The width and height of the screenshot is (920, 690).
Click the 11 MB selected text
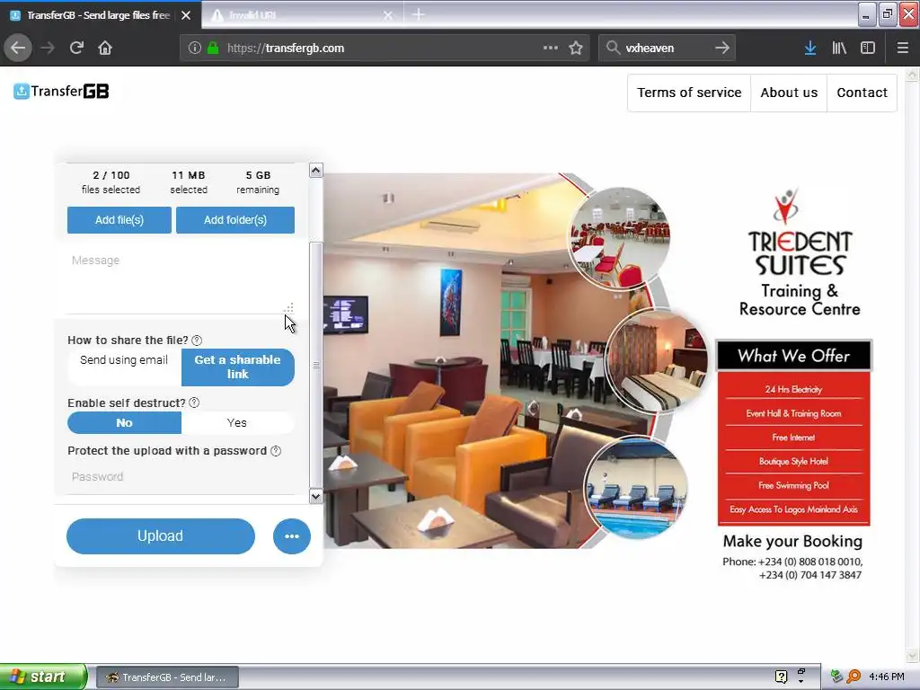coord(189,181)
